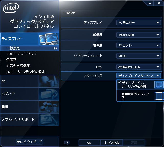The width and height of the screenshot is (164, 147).
Task: Open the 色深度 dropdown showing 32 ビット
Action: click(139, 45)
